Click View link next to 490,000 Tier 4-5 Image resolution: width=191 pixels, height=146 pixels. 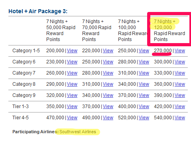click(x=108, y=118)
